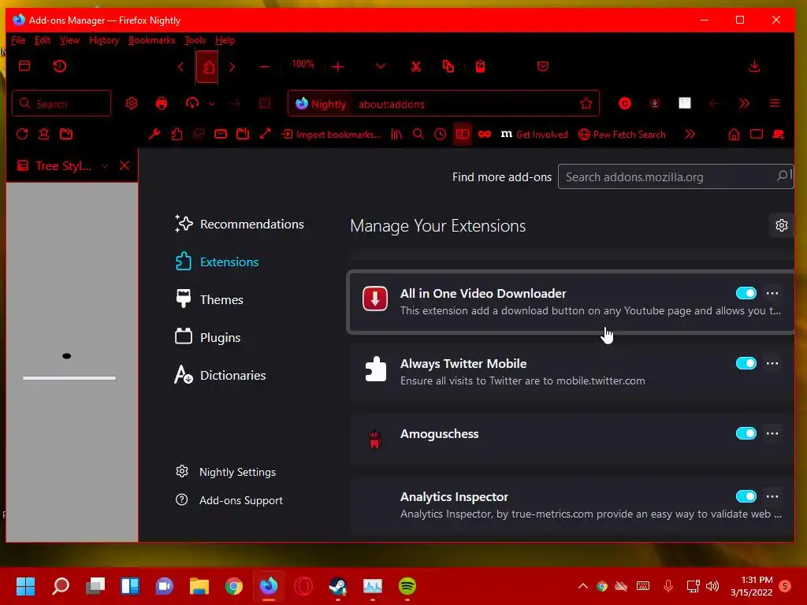The height and width of the screenshot is (605, 807).
Task: Expand the dropdown chevron next to zoom plus
Action: pyautogui.click(x=381, y=66)
